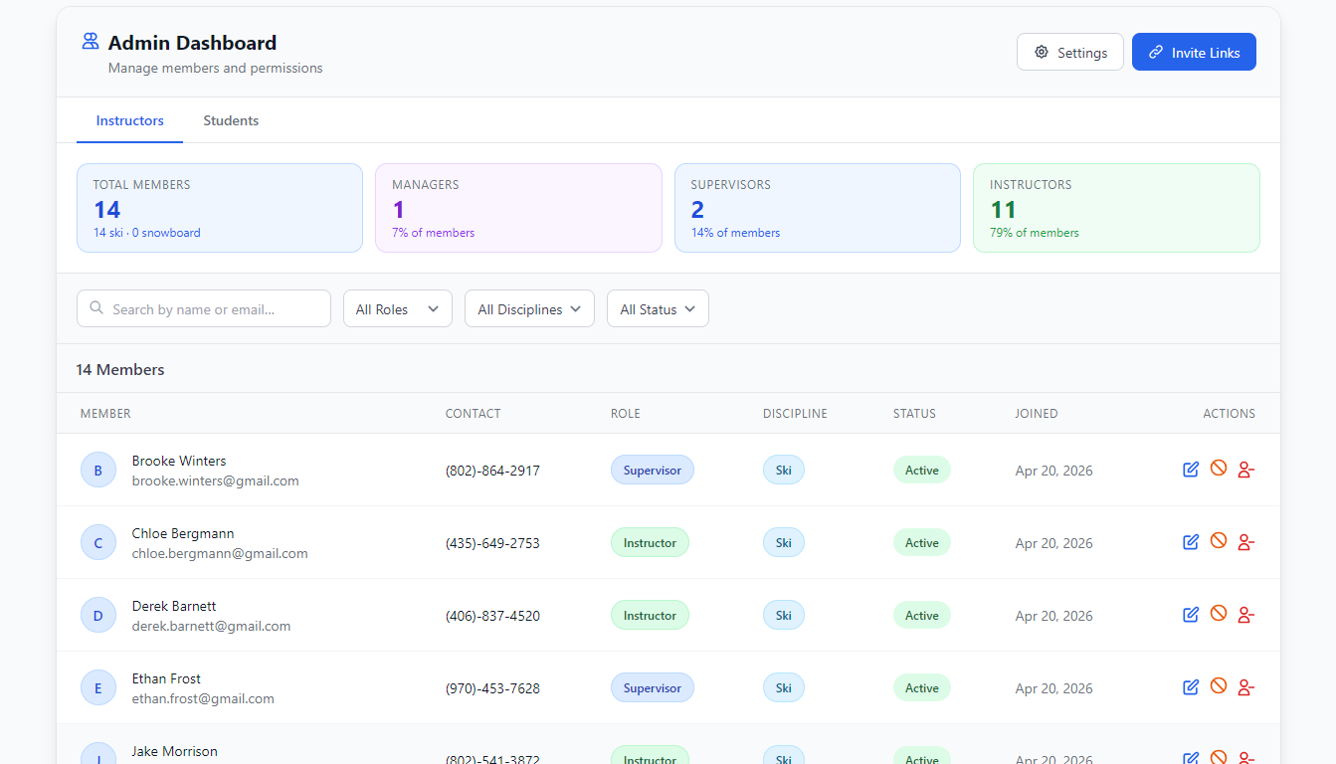Click the Supervisors stat card
The width and height of the screenshot is (1336, 764).
click(x=818, y=208)
